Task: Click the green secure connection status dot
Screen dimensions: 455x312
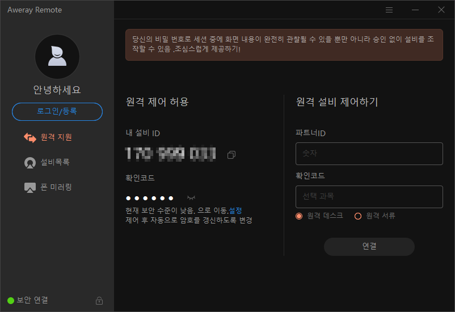Action: (x=11, y=301)
